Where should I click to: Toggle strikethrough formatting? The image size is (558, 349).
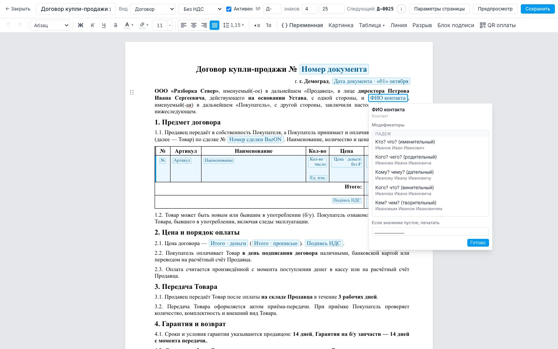pos(115,25)
